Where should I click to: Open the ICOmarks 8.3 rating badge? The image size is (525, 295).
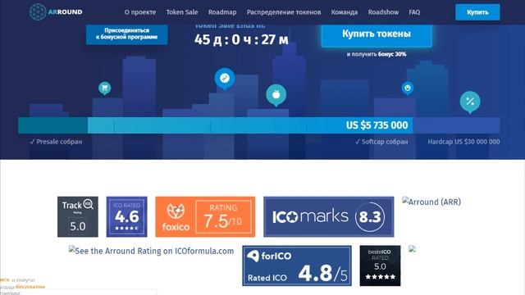(328, 216)
